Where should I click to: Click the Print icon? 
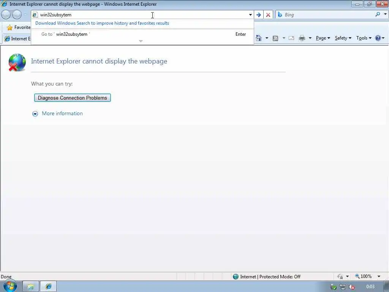pos(302,38)
